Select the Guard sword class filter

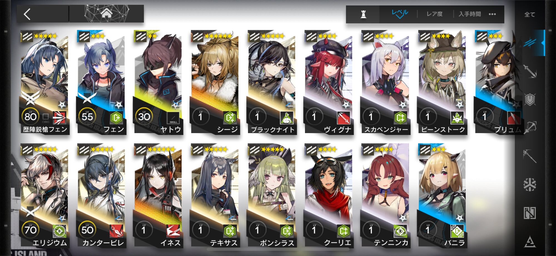[530, 71]
